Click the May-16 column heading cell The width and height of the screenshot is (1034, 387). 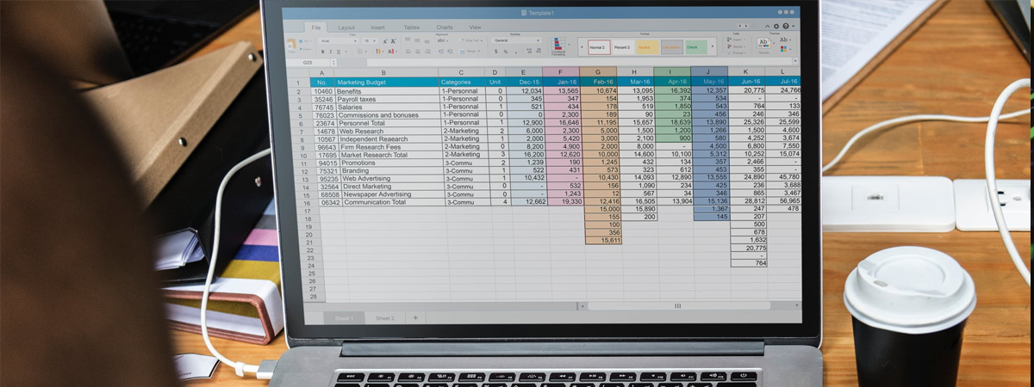tap(710, 83)
